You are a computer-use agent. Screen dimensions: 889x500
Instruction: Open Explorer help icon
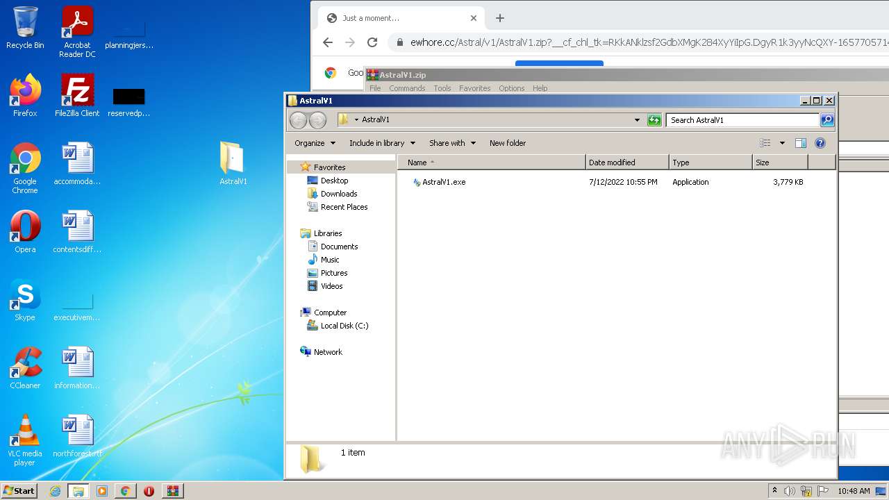[820, 143]
